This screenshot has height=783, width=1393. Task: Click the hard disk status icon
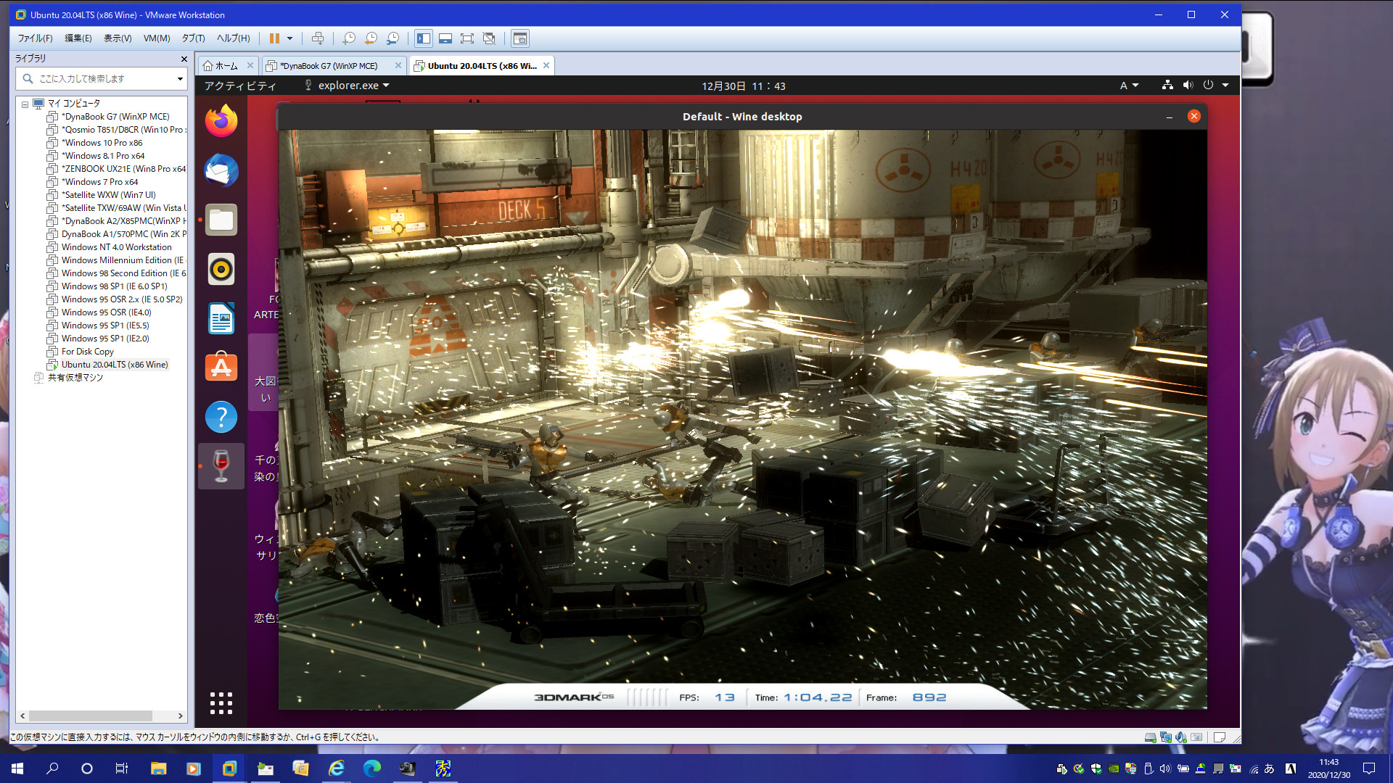[1150, 737]
